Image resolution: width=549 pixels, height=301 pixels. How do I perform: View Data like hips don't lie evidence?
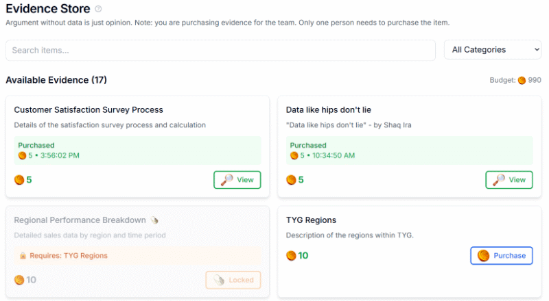click(509, 180)
